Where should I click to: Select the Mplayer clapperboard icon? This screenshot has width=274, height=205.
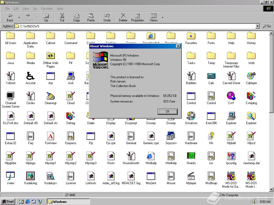[191, 176]
